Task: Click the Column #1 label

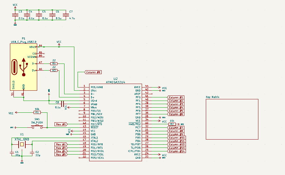Action: [176, 97]
